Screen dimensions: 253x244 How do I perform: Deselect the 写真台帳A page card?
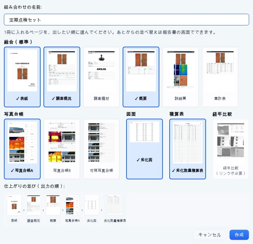(x=22, y=149)
